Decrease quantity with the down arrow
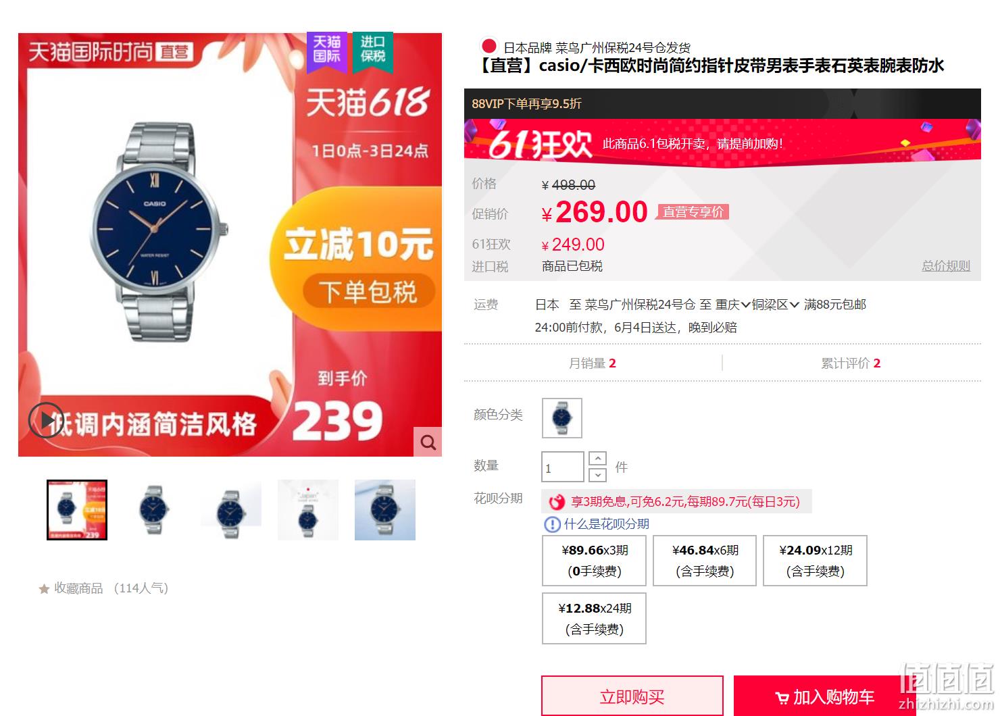Screen dimensions: 1000x716 597,475
